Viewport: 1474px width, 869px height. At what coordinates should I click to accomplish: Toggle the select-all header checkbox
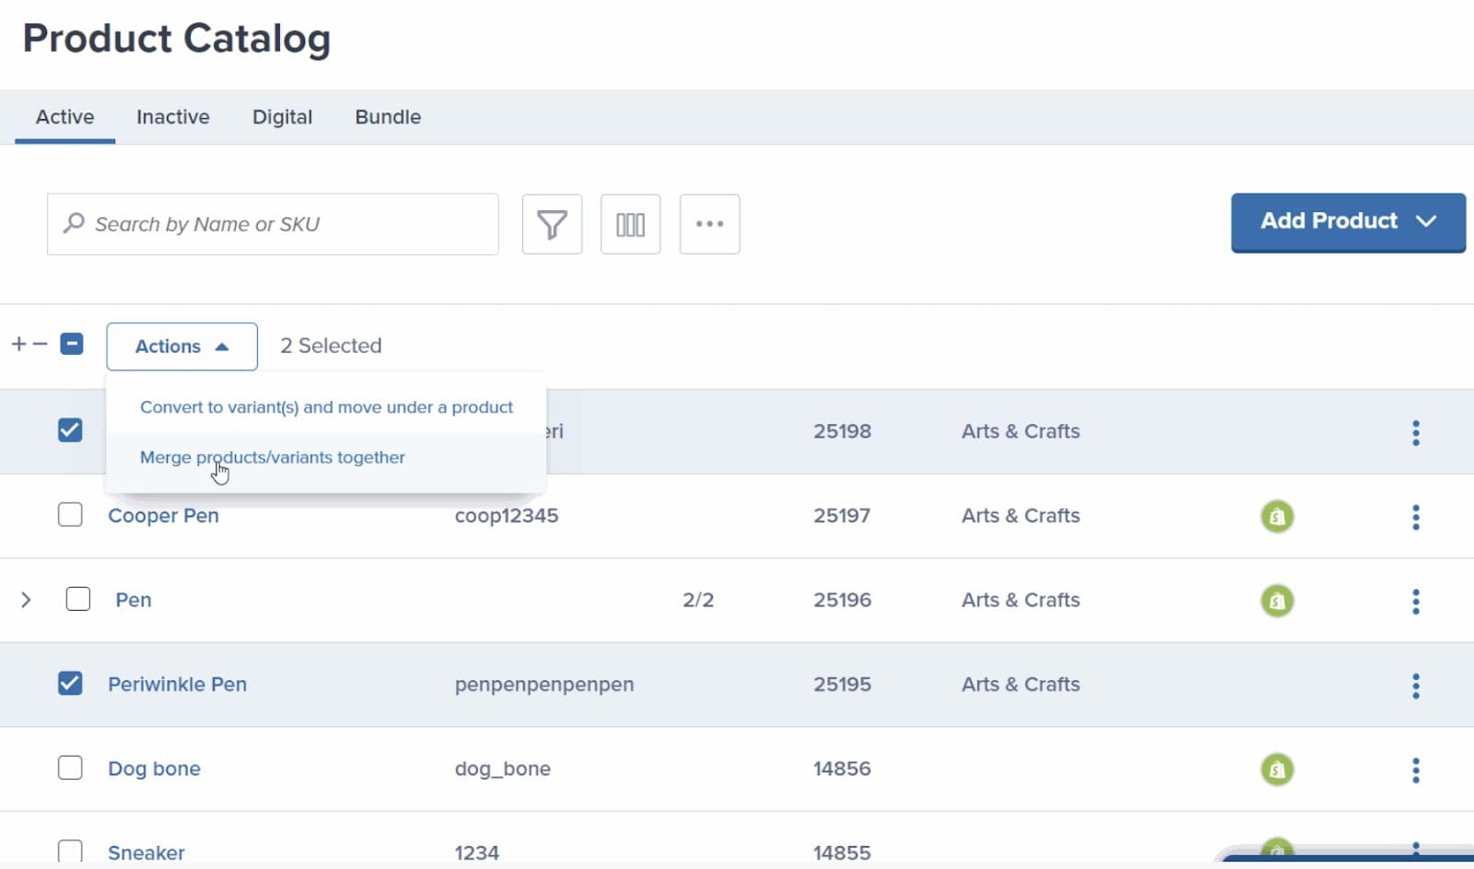point(72,345)
